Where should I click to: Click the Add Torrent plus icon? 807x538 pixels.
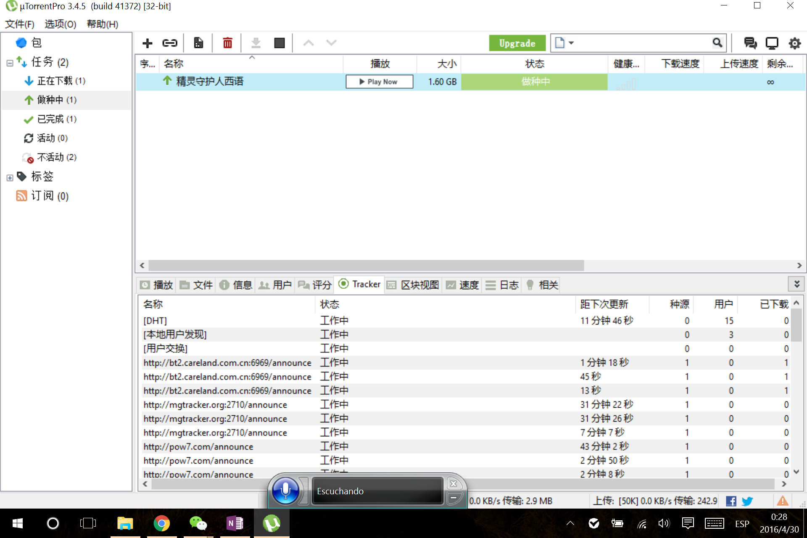click(147, 43)
